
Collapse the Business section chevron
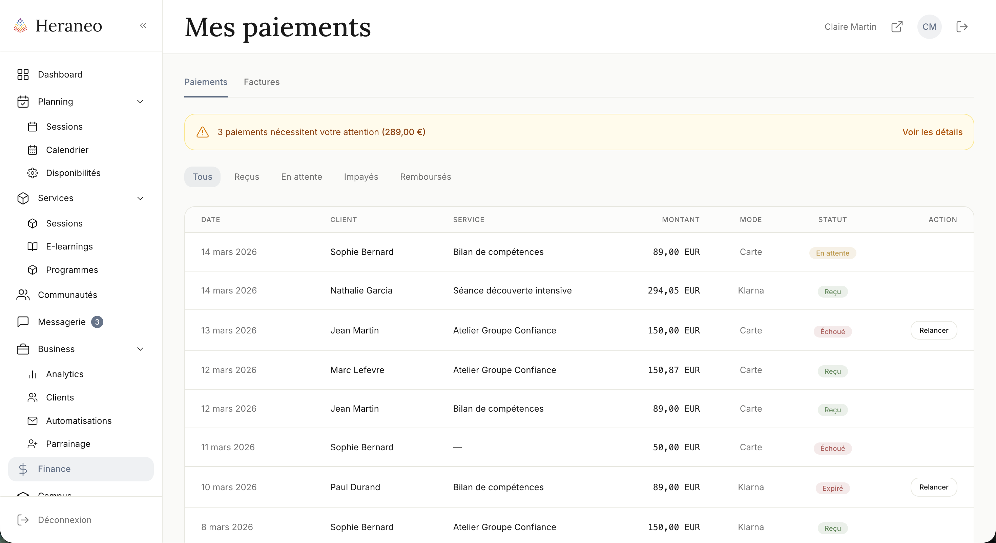click(140, 349)
